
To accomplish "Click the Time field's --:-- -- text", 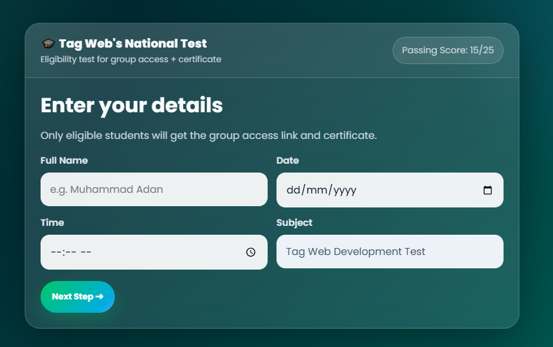I will pyautogui.click(x=71, y=252).
